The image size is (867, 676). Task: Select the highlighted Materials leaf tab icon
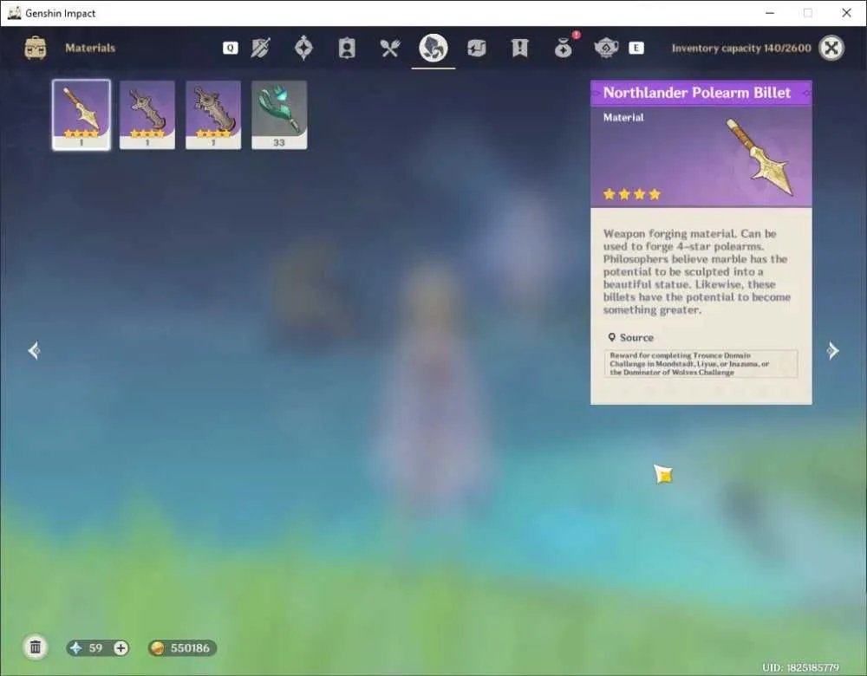pos(433,48)
